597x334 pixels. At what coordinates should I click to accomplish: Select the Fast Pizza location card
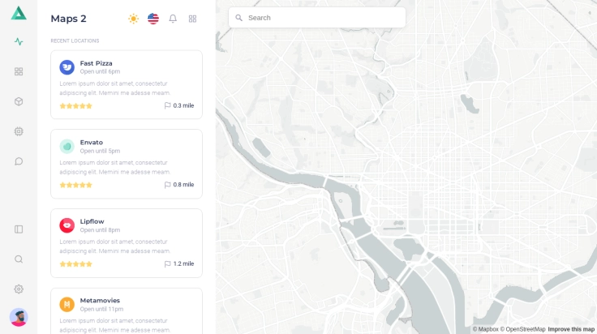click(127, 84)
